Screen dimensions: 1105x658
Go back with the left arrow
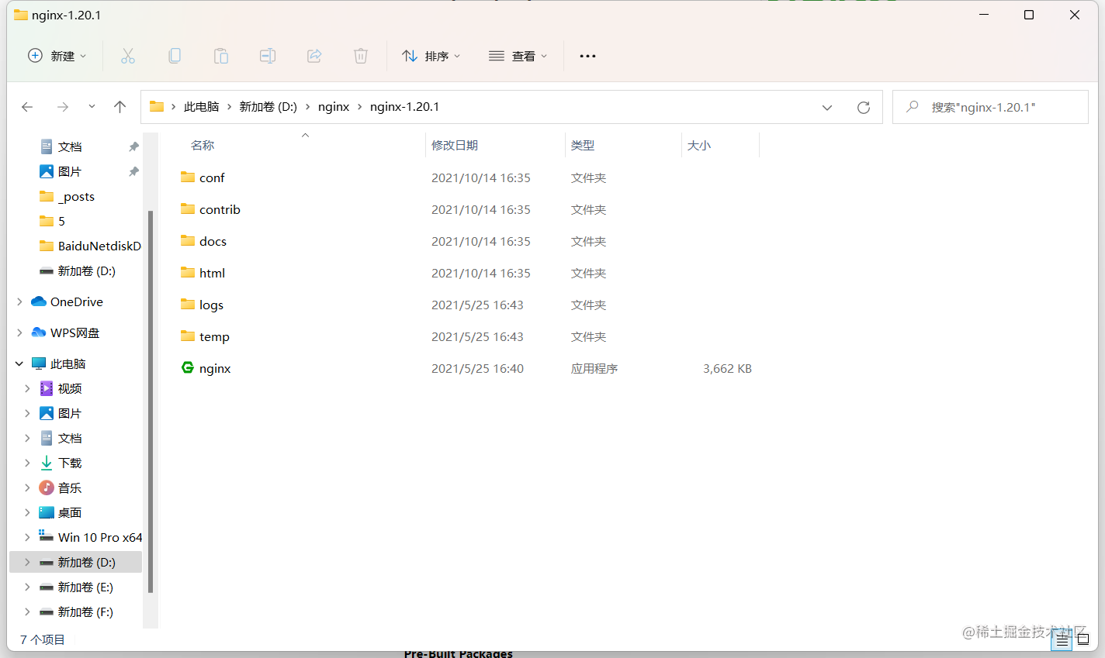coord(27,107)
